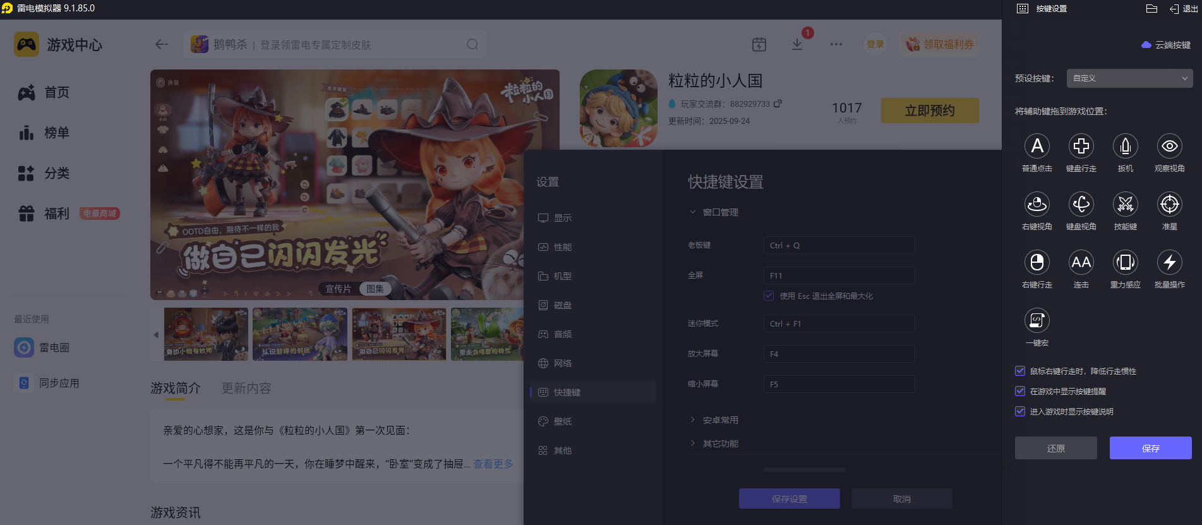The height and width of the screenshot is (525, 1202).
Task: Click the search magnifier icon
Action: click(472, 44)
